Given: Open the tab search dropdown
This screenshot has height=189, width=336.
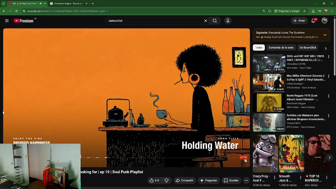Looking at the screenshot, I should [3, 3].
